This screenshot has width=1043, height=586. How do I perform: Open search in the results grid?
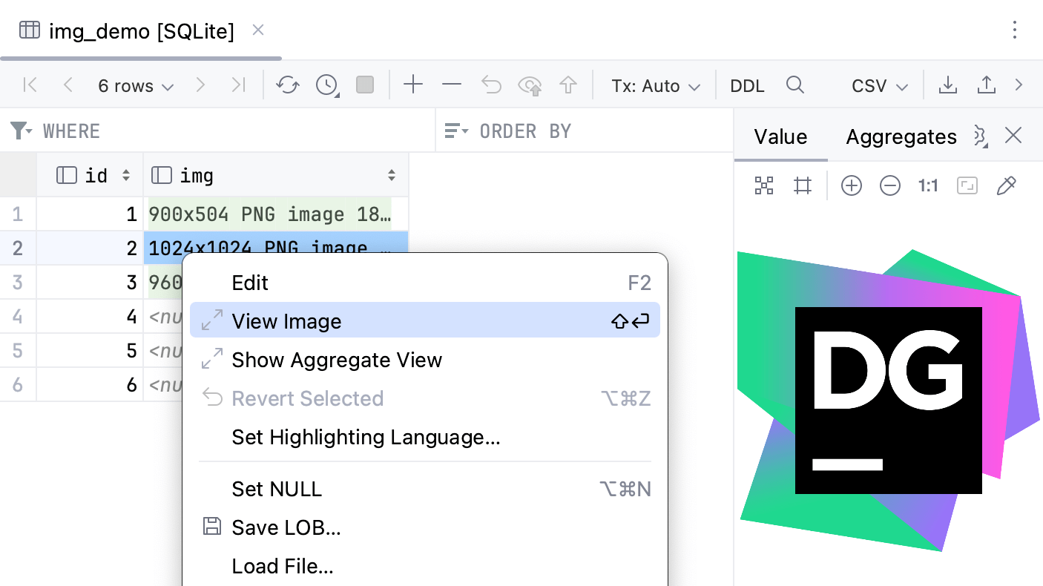795,85
